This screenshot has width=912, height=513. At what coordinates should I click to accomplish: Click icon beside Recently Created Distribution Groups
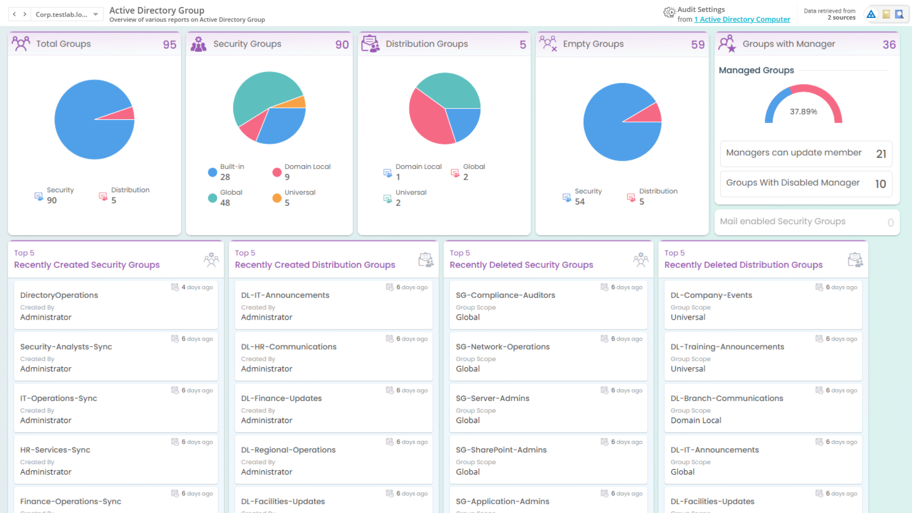426,260
